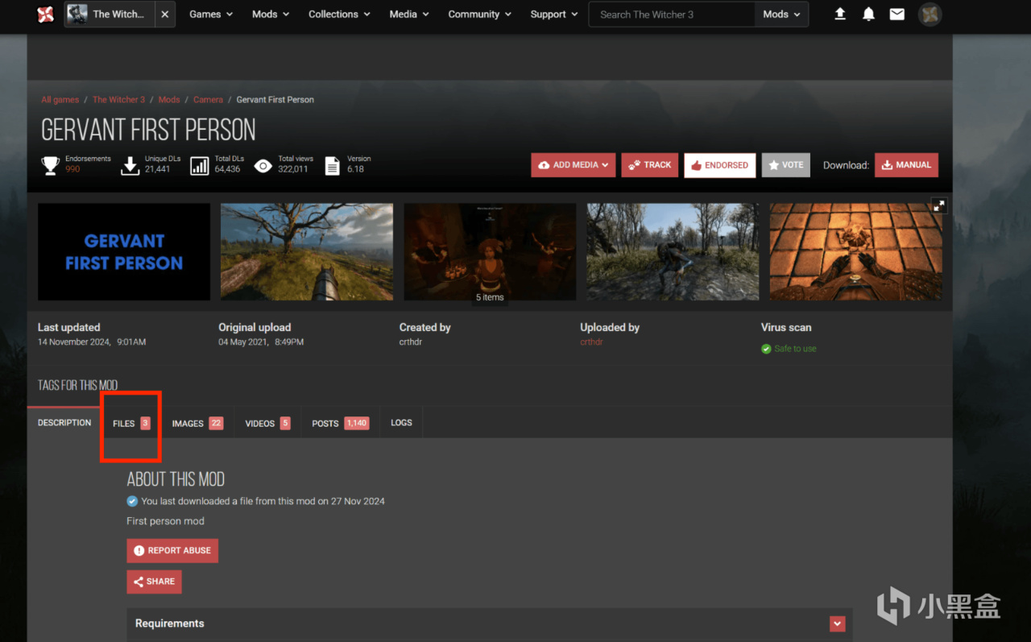Switch to the Posts tab
This screenshot has width=1031, height=642.
point(340,423)
